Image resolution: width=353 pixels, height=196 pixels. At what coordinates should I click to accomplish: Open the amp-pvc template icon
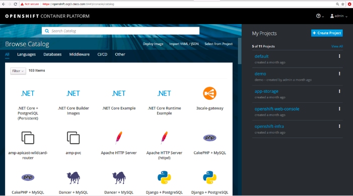point(73,138)
